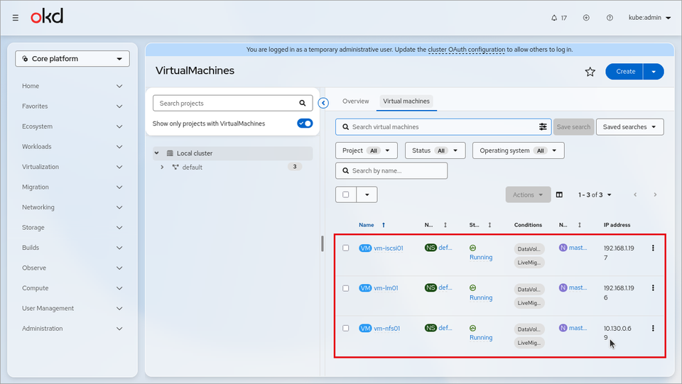Open the Saved searches dropdown
The width and height of the screenshot is (682, 384).
630,127
